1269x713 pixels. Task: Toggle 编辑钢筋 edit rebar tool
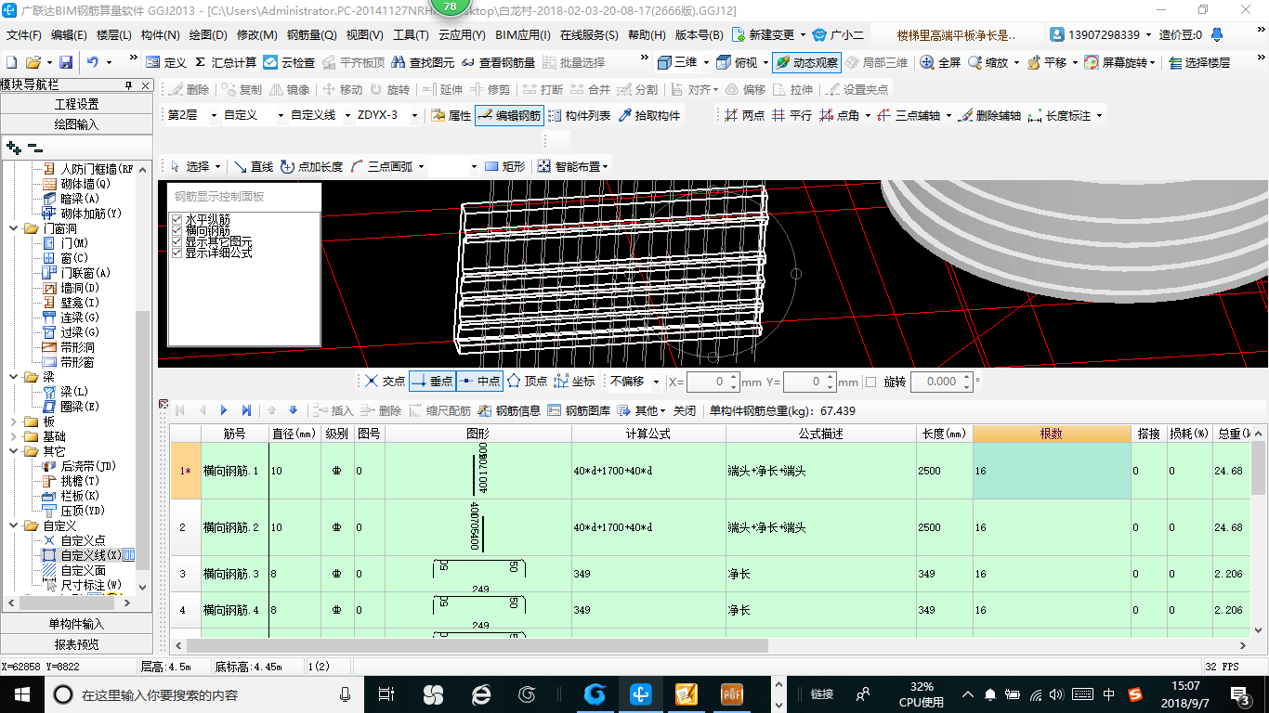508,116
